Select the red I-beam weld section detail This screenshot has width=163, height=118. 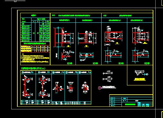pos(44,87)
